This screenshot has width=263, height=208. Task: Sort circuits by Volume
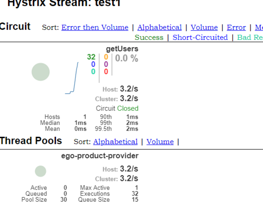[x=204, y=27]
